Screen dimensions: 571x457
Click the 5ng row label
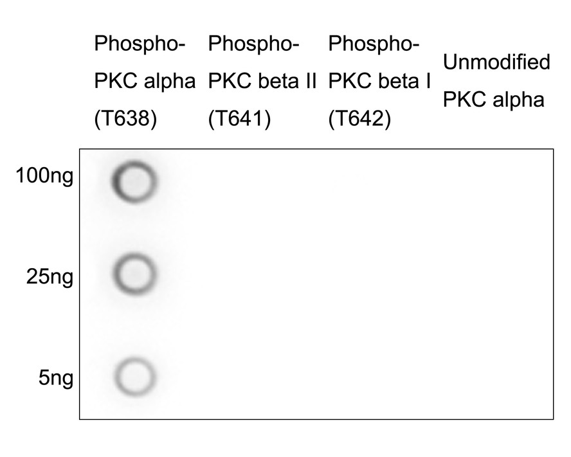(x=56, y=378)
